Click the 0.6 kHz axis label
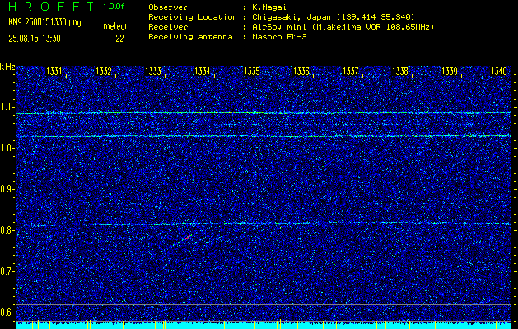The width and height of the screenshot is (518, 329). click(x=6, y=313)
